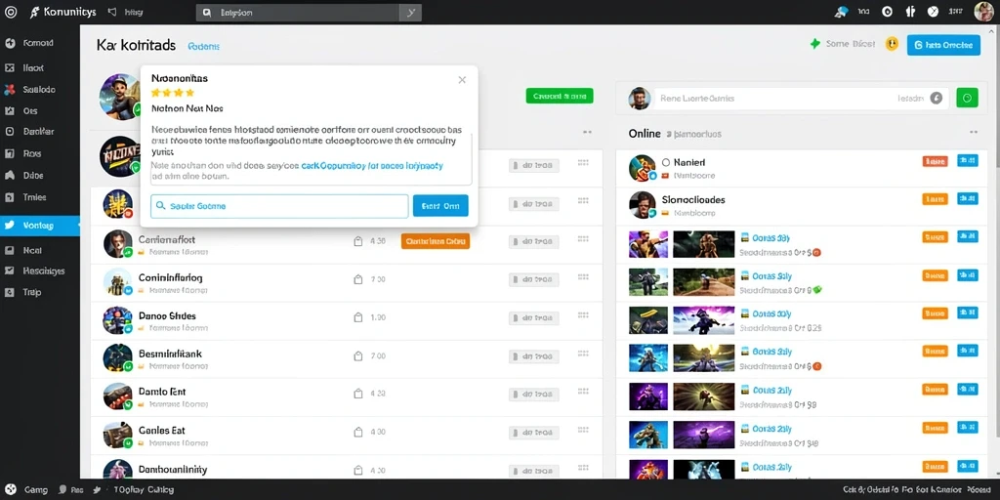Click the orange button in the Cenfienaflost row
This screenshot has height=500, width=1000.
436,241
